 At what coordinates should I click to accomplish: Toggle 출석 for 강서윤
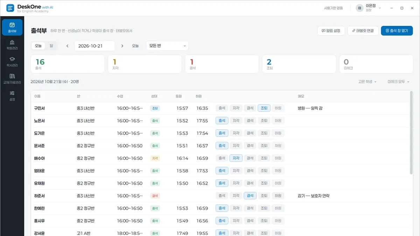pos(222,233)
